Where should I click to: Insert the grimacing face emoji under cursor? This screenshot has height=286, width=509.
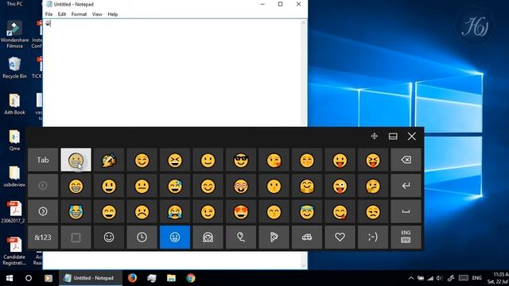76,160
